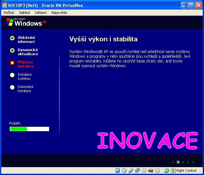Click the shared folders status icon

[144, 171]
